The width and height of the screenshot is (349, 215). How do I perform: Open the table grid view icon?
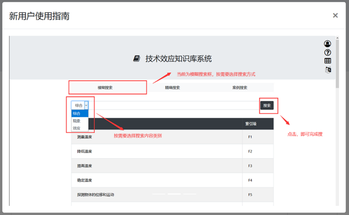pos(328,61)
